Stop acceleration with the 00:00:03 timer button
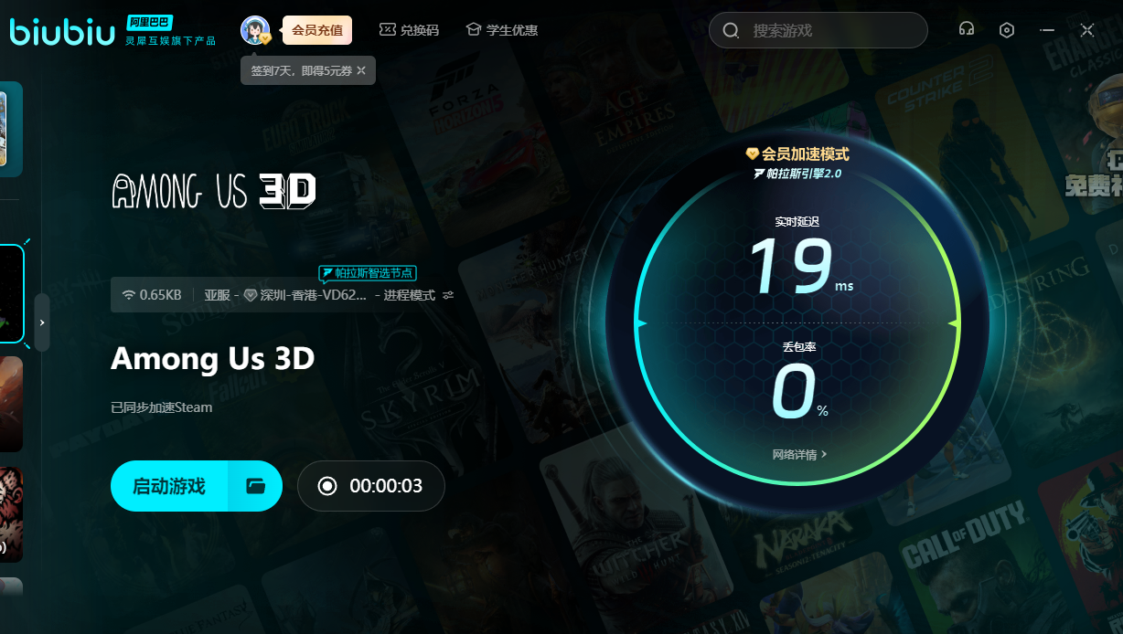 (370, 486)
